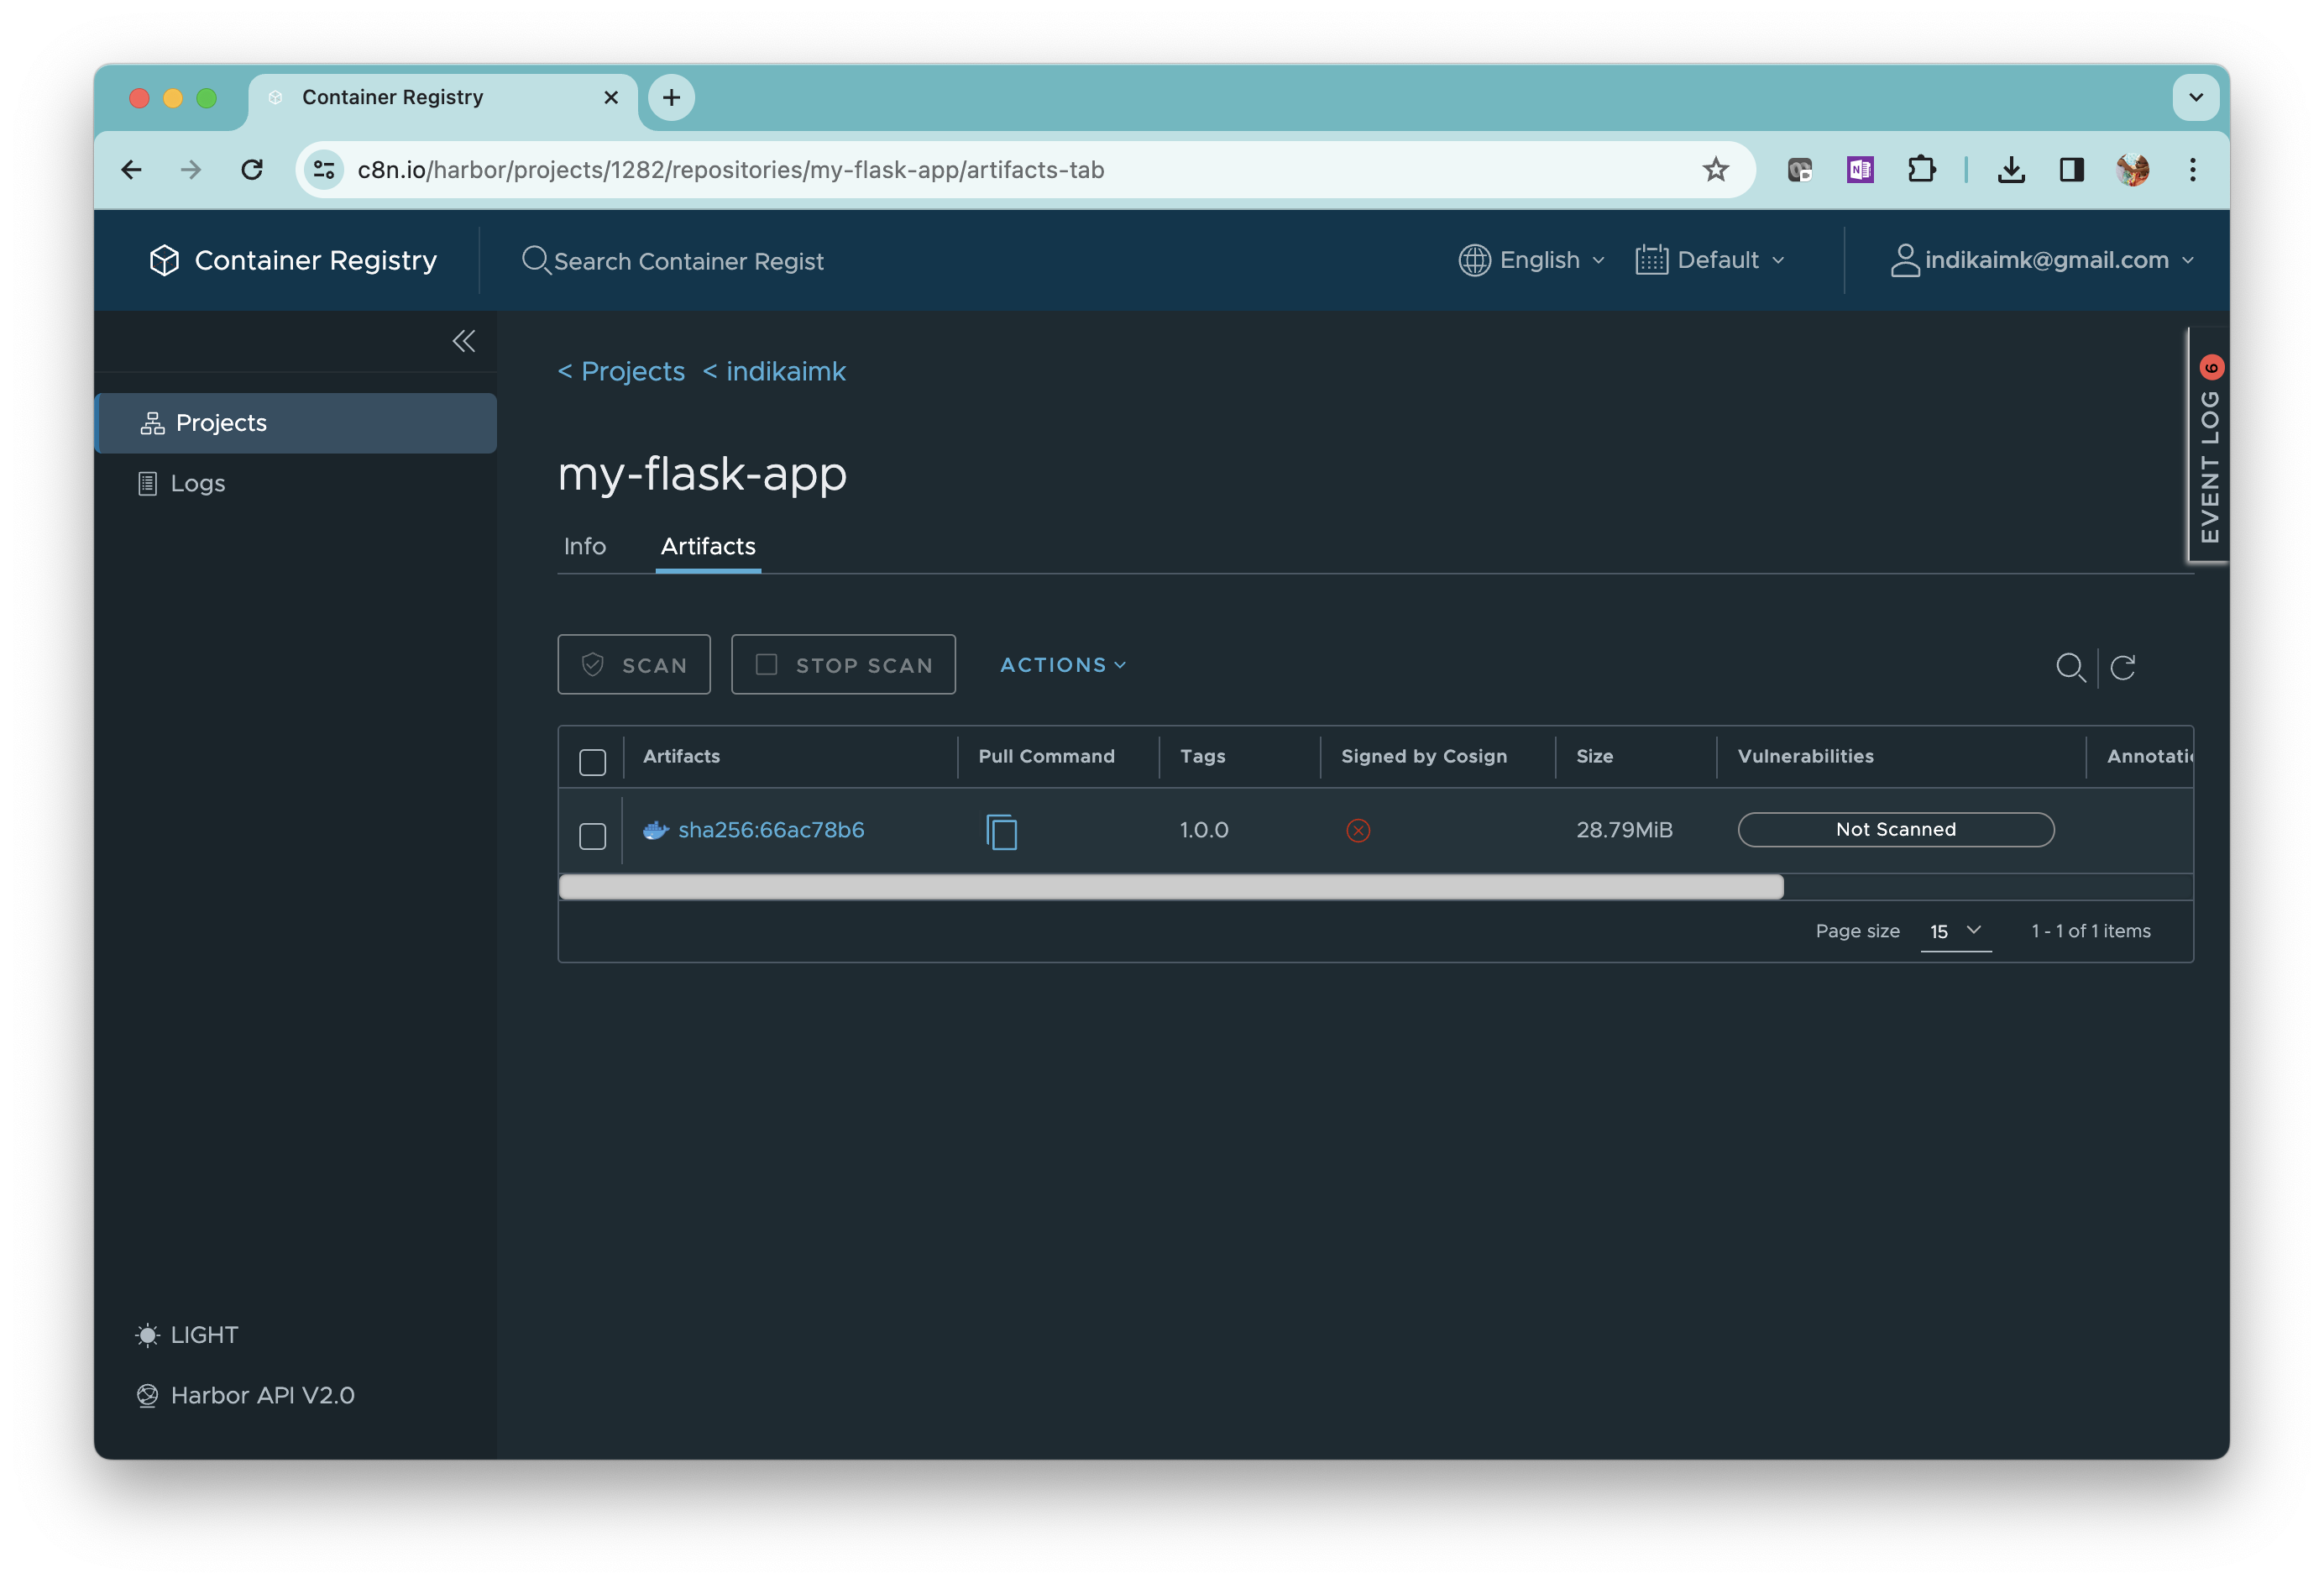Open a new browser tab
This screenshot has width=2324, height=1584.
click(671, 97)
